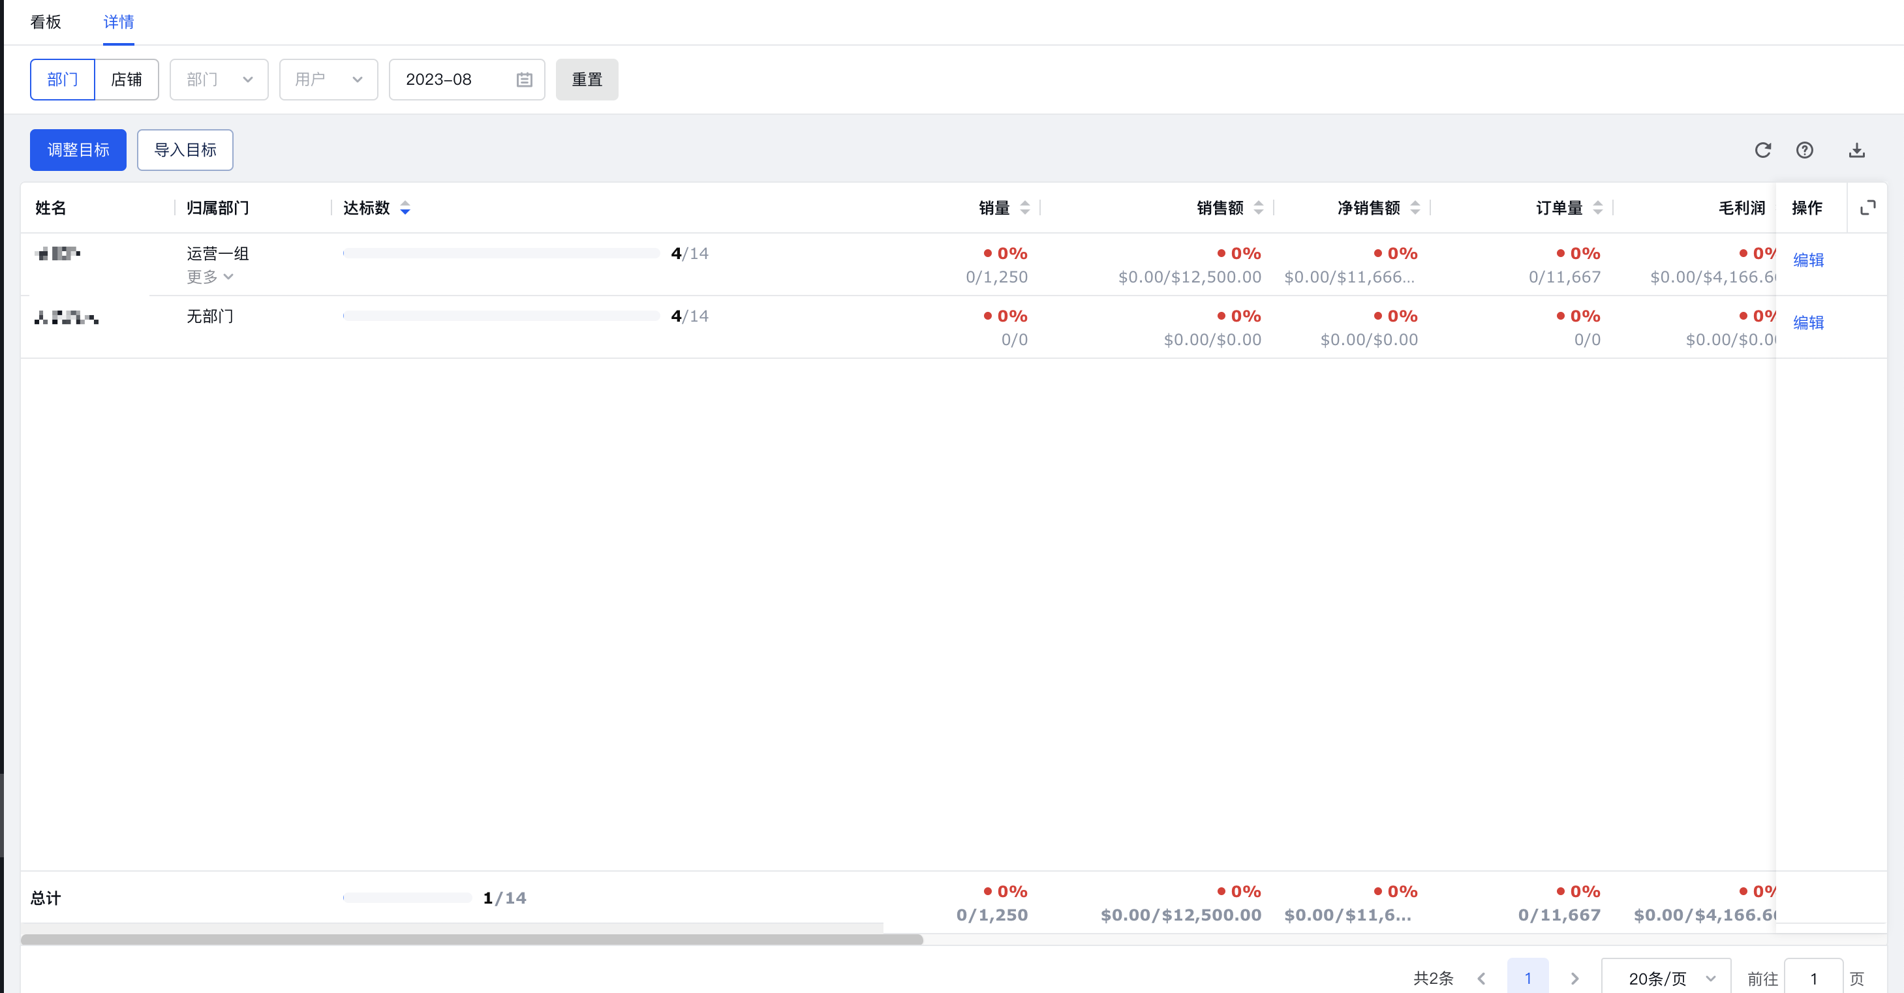This screenshot has width=1904, height=993.
Task: Sort by 订单量 column arrows
Action: tap(1597, 208)
